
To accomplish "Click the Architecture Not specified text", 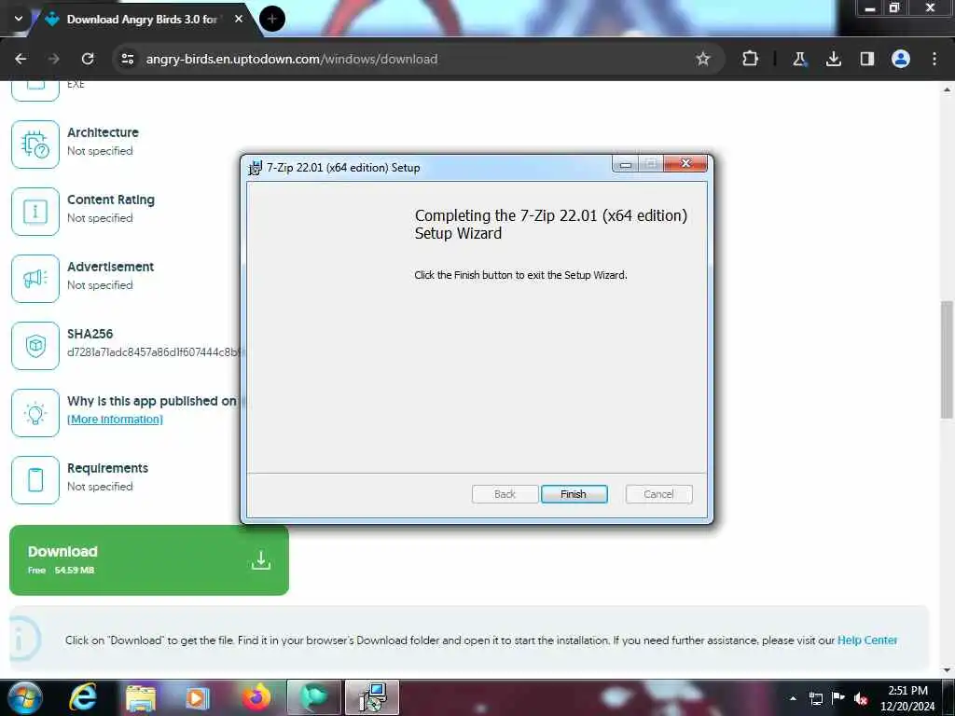I will pyautogui.click(x=100, y=150).
